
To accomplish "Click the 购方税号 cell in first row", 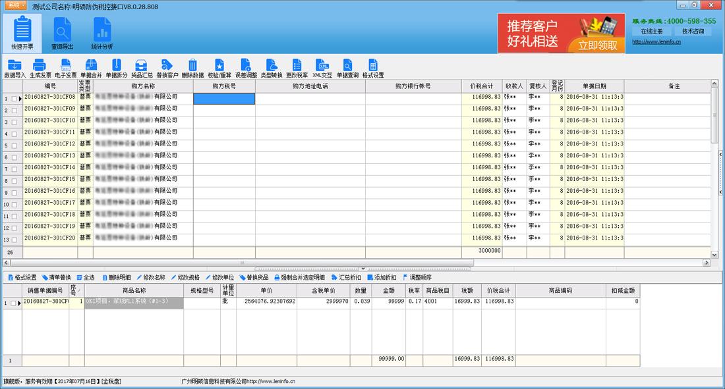I will pos(224,99).
